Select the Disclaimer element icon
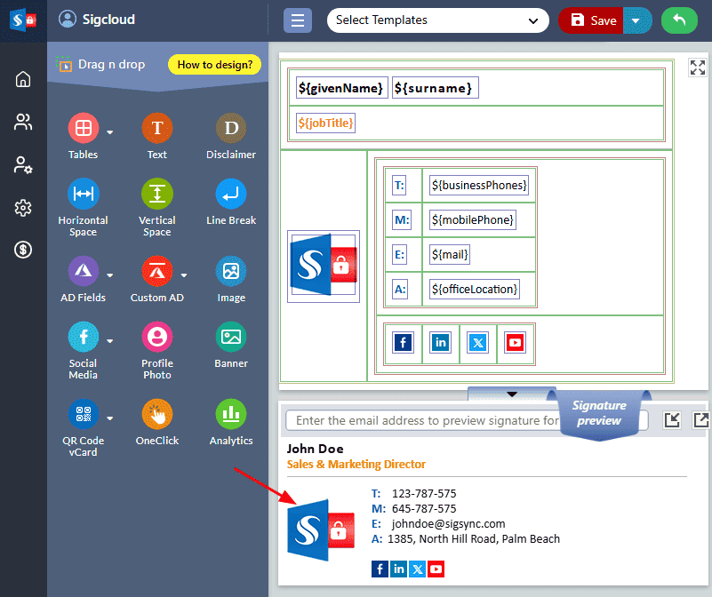712x597 pixels. (x=231, y=129)
